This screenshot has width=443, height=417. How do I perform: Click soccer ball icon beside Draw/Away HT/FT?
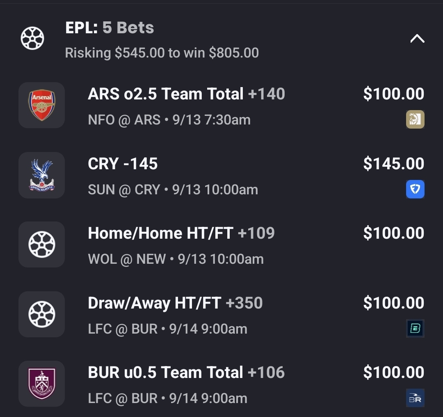click(x=41, y=314)
